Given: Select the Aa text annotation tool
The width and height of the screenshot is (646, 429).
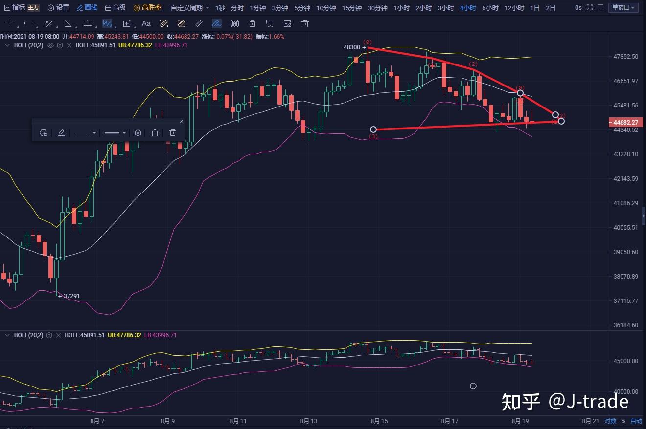Looking at the screenshot, I should click(x=146, y=23).
